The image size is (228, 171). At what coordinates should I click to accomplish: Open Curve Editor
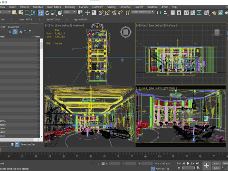coord(193,13)
